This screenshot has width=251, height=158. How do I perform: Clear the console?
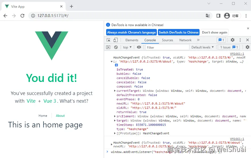[x=116, y=47]
